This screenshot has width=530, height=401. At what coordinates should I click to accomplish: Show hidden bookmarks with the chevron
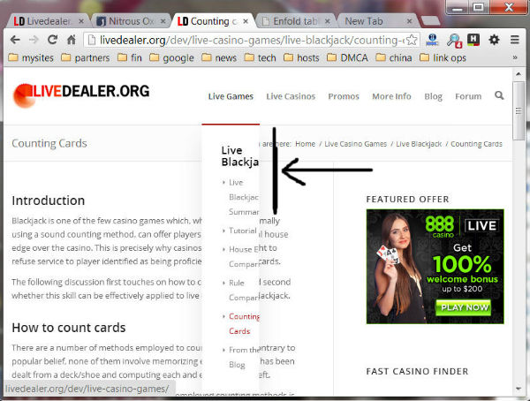[515, 57]
